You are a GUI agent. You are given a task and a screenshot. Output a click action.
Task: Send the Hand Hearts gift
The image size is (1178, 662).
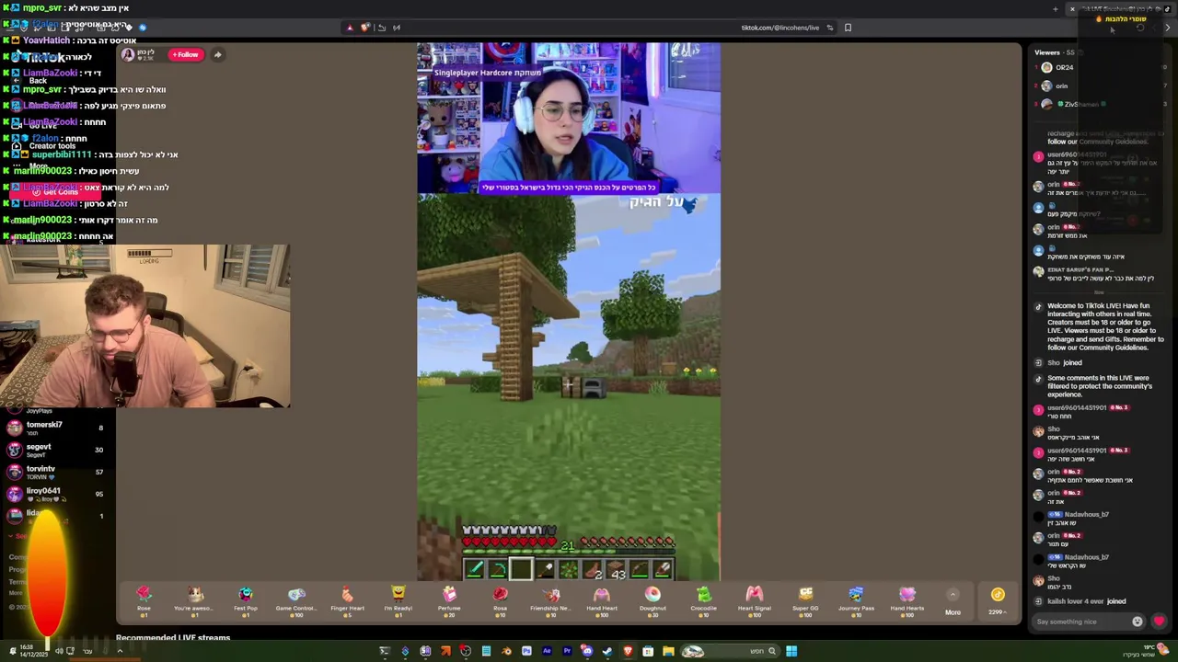click(907, 600)
